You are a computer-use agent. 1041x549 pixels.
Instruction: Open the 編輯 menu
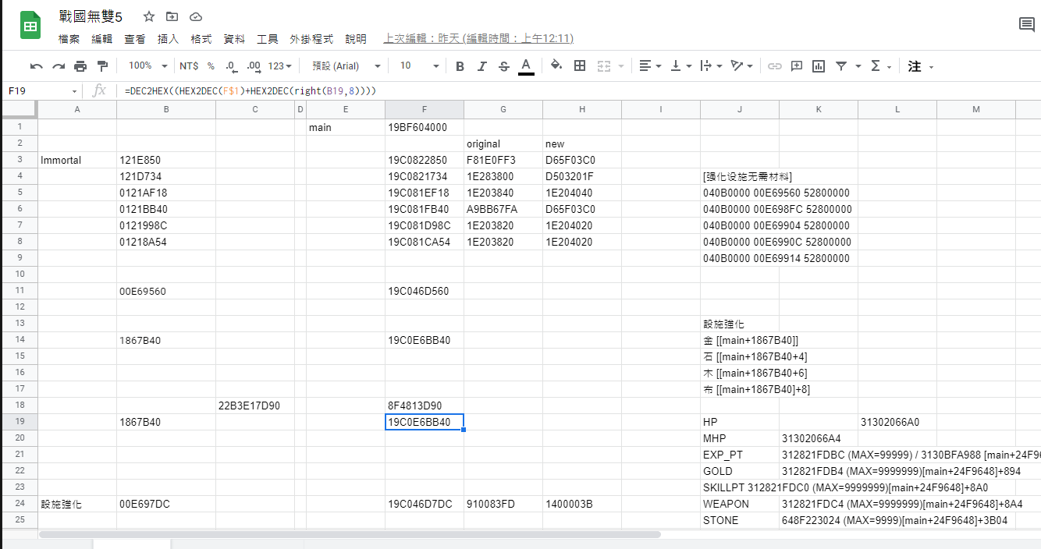pos(101,38)
